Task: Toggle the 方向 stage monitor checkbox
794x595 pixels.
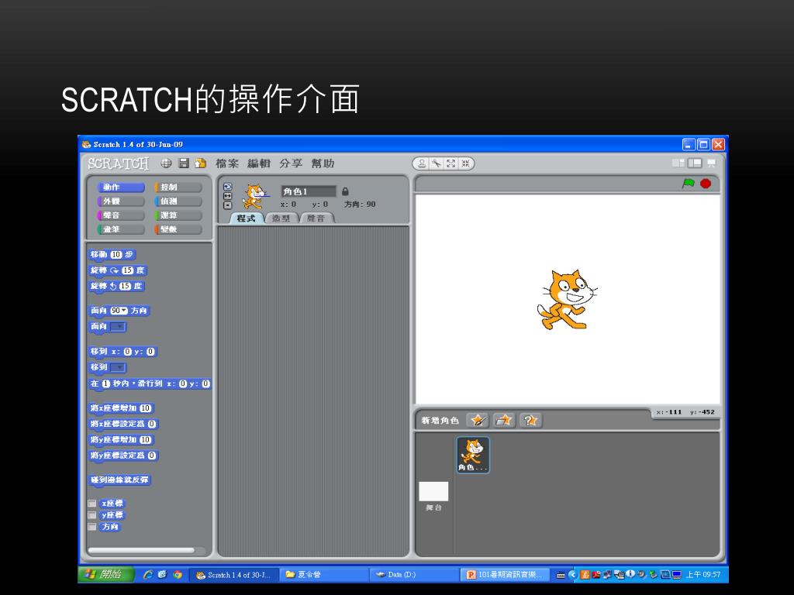Action: click(92, 527)
